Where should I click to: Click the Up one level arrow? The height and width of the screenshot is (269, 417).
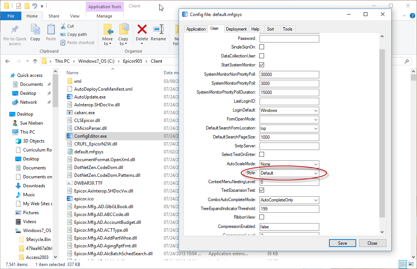[x=35, y=61]
